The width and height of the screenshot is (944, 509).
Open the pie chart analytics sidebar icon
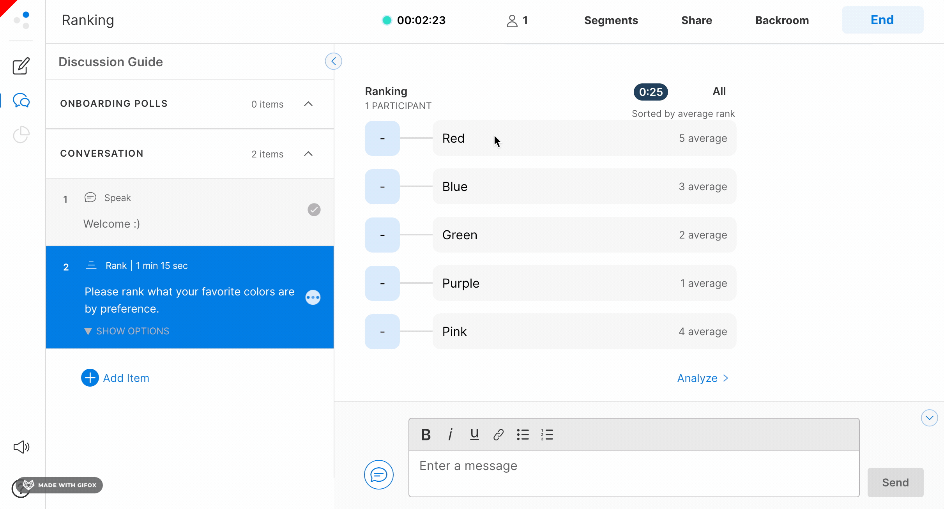pyautogui.click(x=21, y=134)
